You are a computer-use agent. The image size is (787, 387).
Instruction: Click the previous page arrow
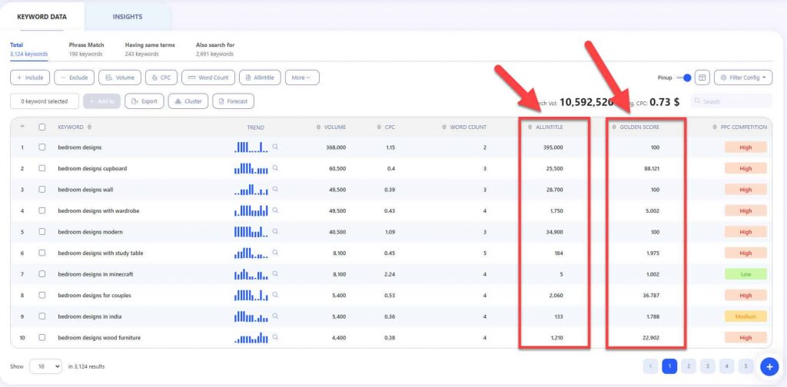pyautogui.click(x=650, y=366)
